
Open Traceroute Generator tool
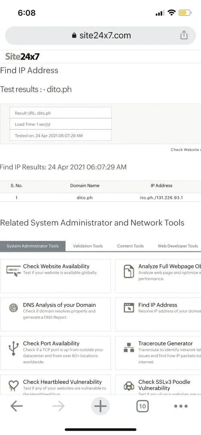(x=166, y=344)
